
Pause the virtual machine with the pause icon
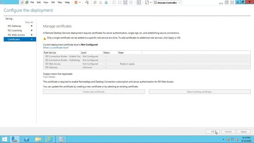coord(76,2)
